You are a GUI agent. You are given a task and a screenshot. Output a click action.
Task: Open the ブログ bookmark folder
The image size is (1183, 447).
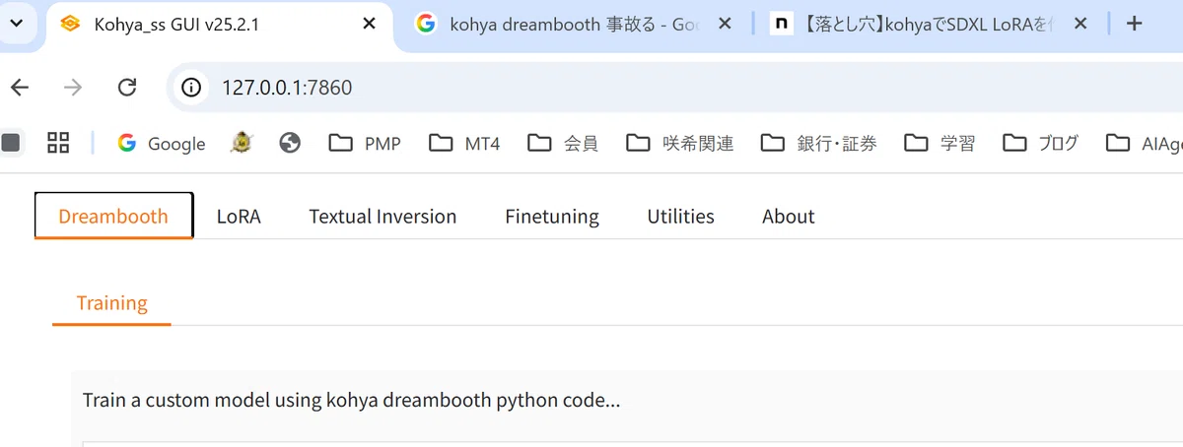1040,144
